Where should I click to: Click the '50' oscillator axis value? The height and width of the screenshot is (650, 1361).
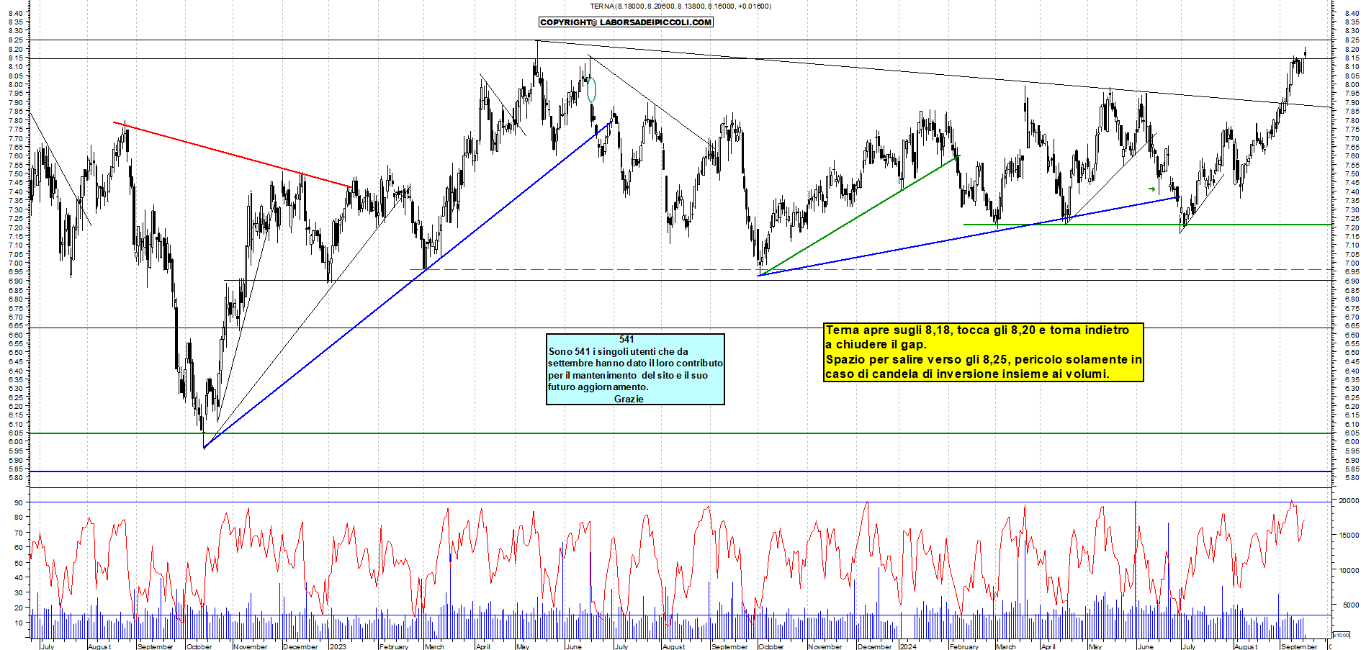[x=18, y=563]
